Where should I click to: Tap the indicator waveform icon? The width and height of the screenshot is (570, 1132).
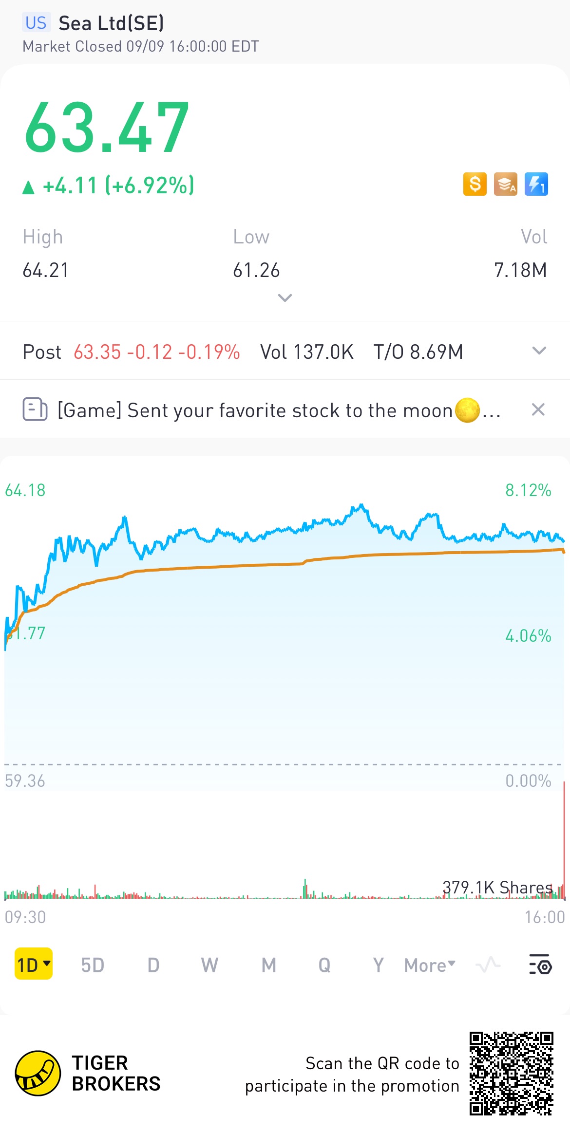coord(488,964)
